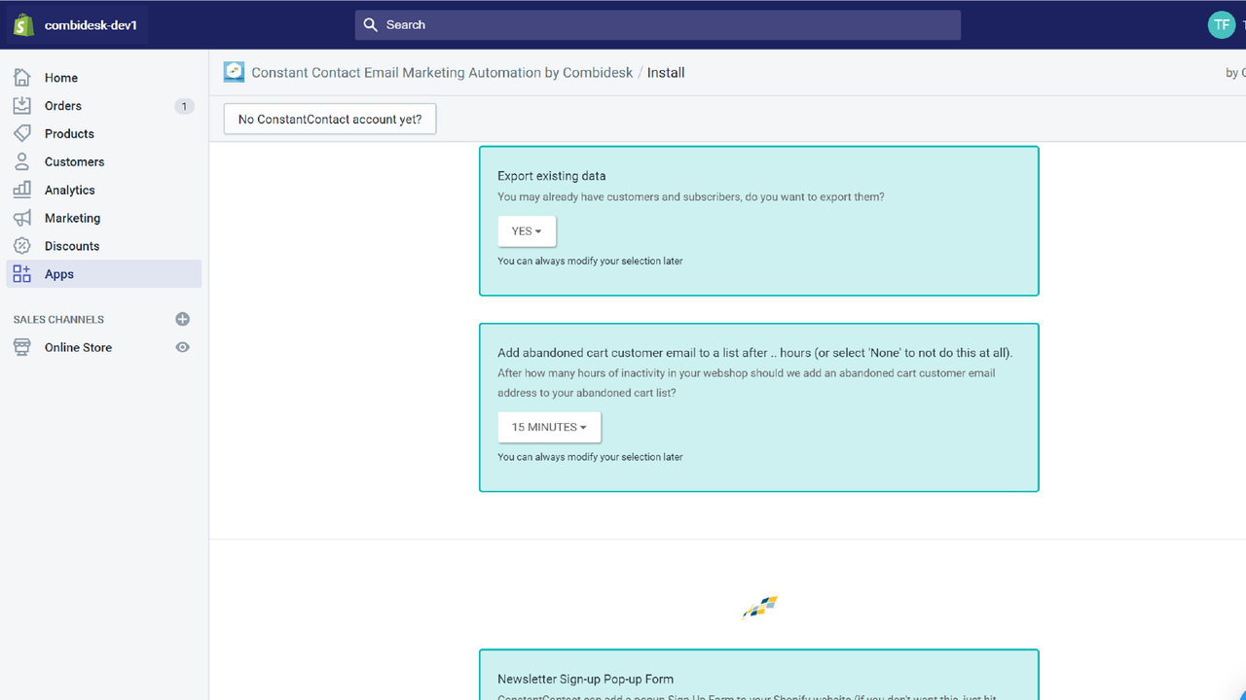
Task: Focus the Search input field
Action: [658, 25]
